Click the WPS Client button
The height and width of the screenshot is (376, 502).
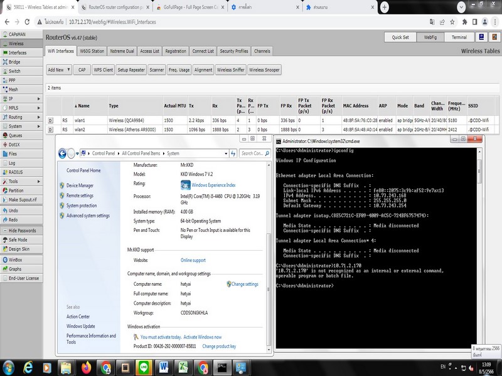point(103,70)
